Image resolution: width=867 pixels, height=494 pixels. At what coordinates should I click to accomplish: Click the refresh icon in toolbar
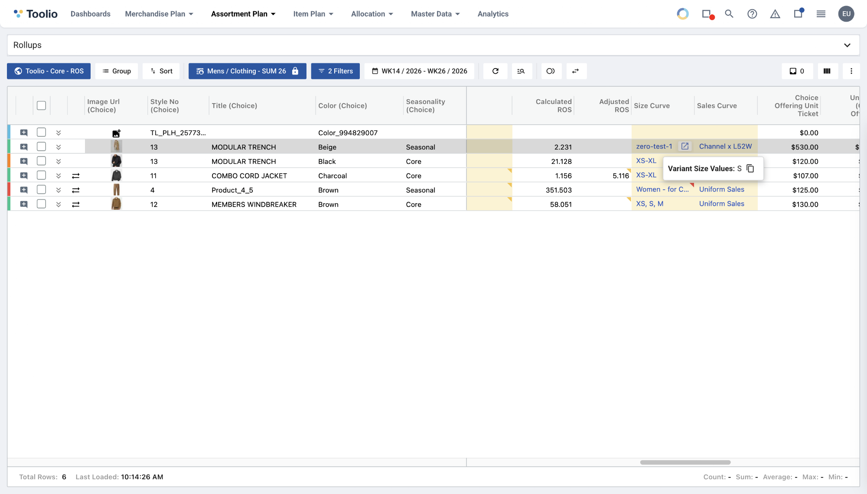[495, 71]
